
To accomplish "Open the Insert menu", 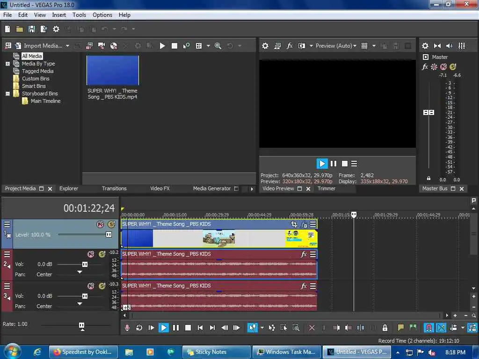I will [x=59, y=14].
